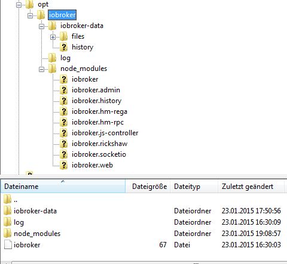The width and height of the screenshot is (287, 264).
Task: Select iobroker.js-controller in the tree
Action: pos(105,133)
